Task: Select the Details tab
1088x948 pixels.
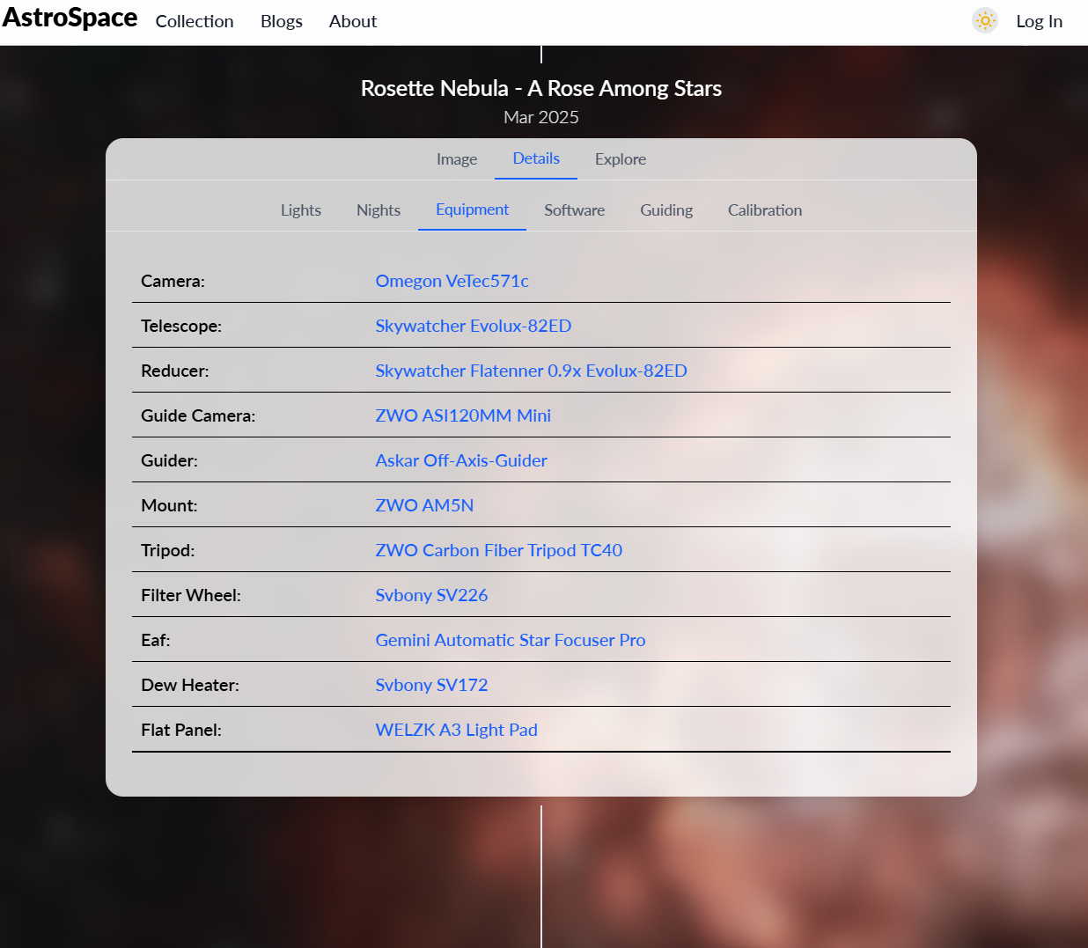Action: coord(536,158)
